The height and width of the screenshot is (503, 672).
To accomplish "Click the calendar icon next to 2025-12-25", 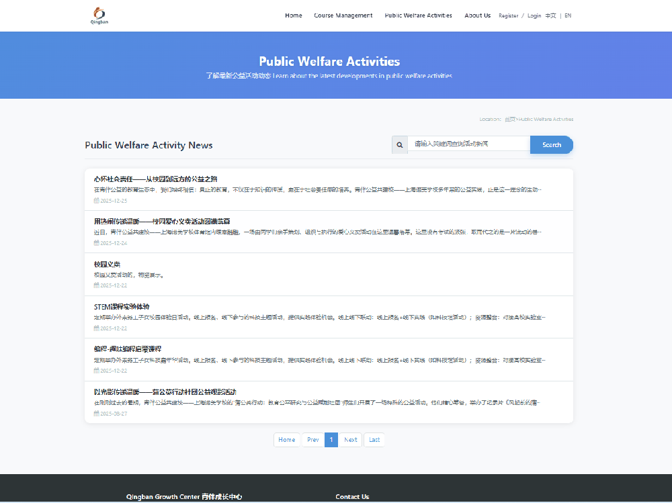I will (x=96, y=201).
